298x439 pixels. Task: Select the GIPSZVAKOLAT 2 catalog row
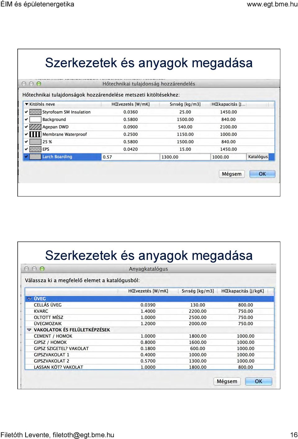click(x=149, y=361)
